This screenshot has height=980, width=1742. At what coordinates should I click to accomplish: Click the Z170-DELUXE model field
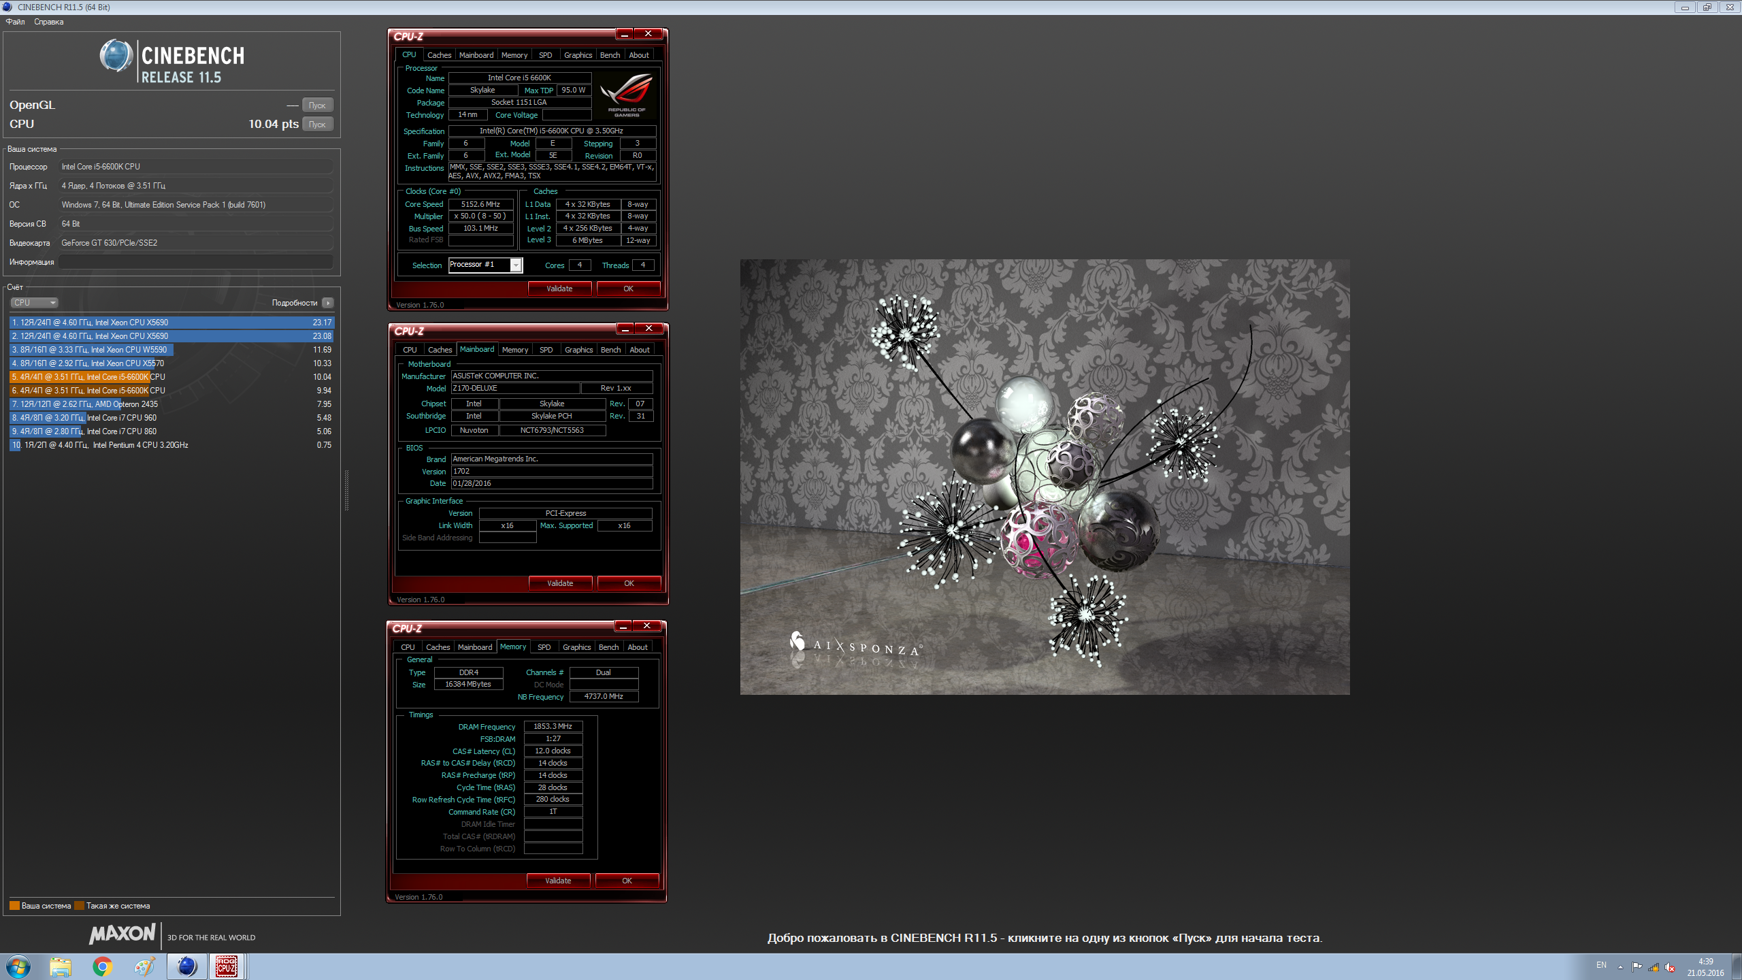click(x=515, y=389)
